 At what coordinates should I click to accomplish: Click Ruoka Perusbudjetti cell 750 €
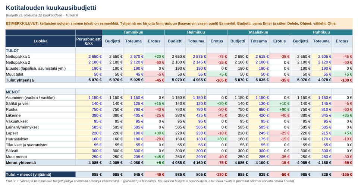(x=89, y=109)
